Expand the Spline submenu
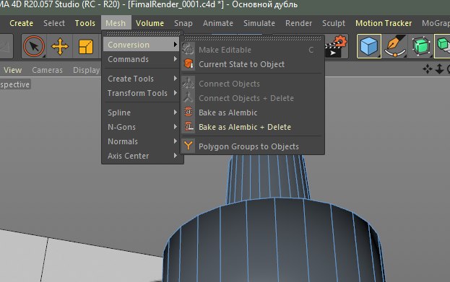 (x=142, y=113)
